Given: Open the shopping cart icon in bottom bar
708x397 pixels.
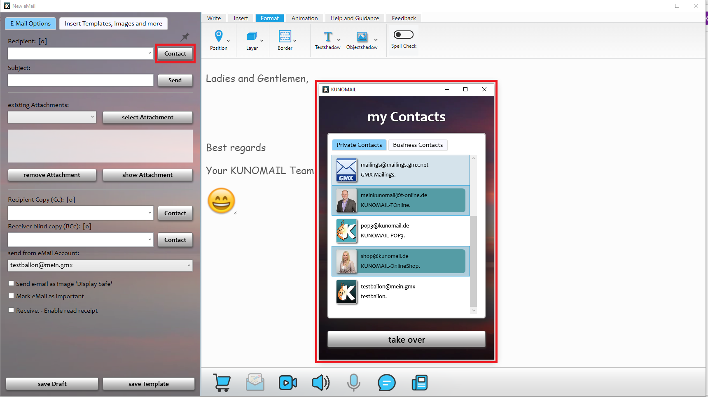Looking at the screenshot, I should pos(222,383).
